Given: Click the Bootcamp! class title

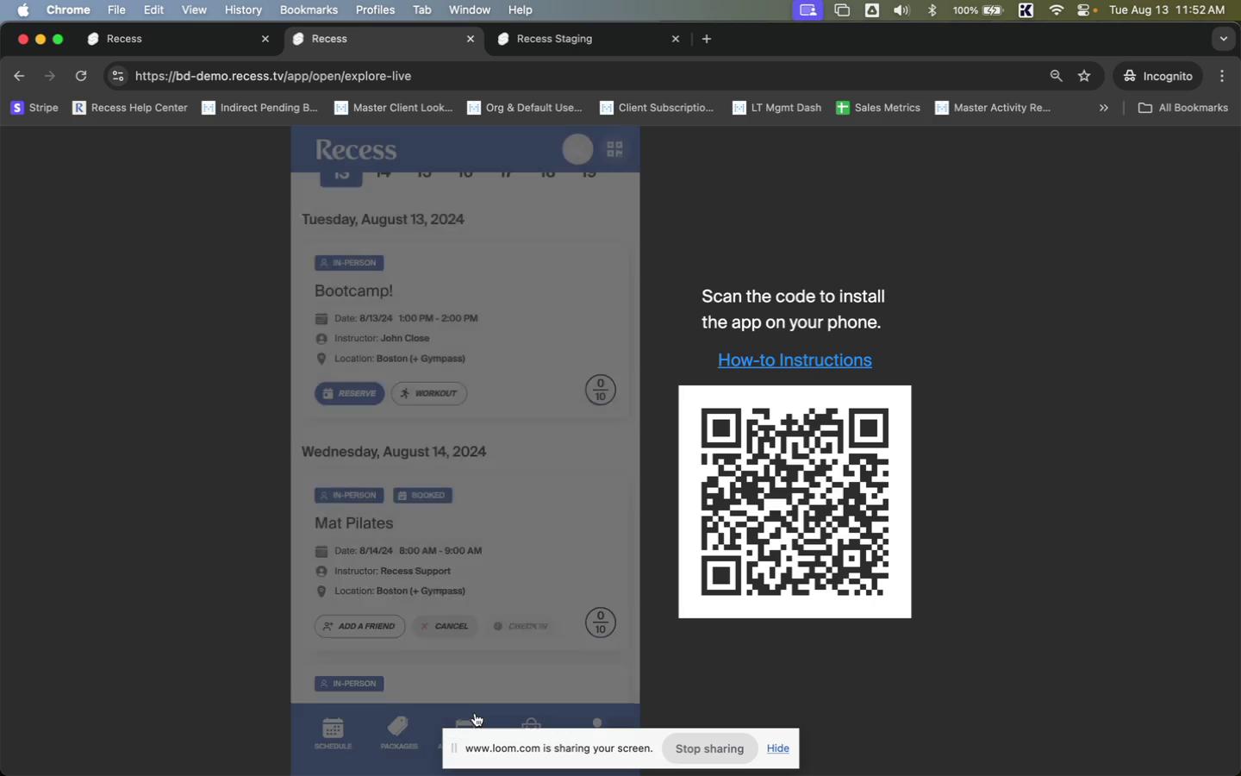Looking at the screenshot, I should pos(353,291).
